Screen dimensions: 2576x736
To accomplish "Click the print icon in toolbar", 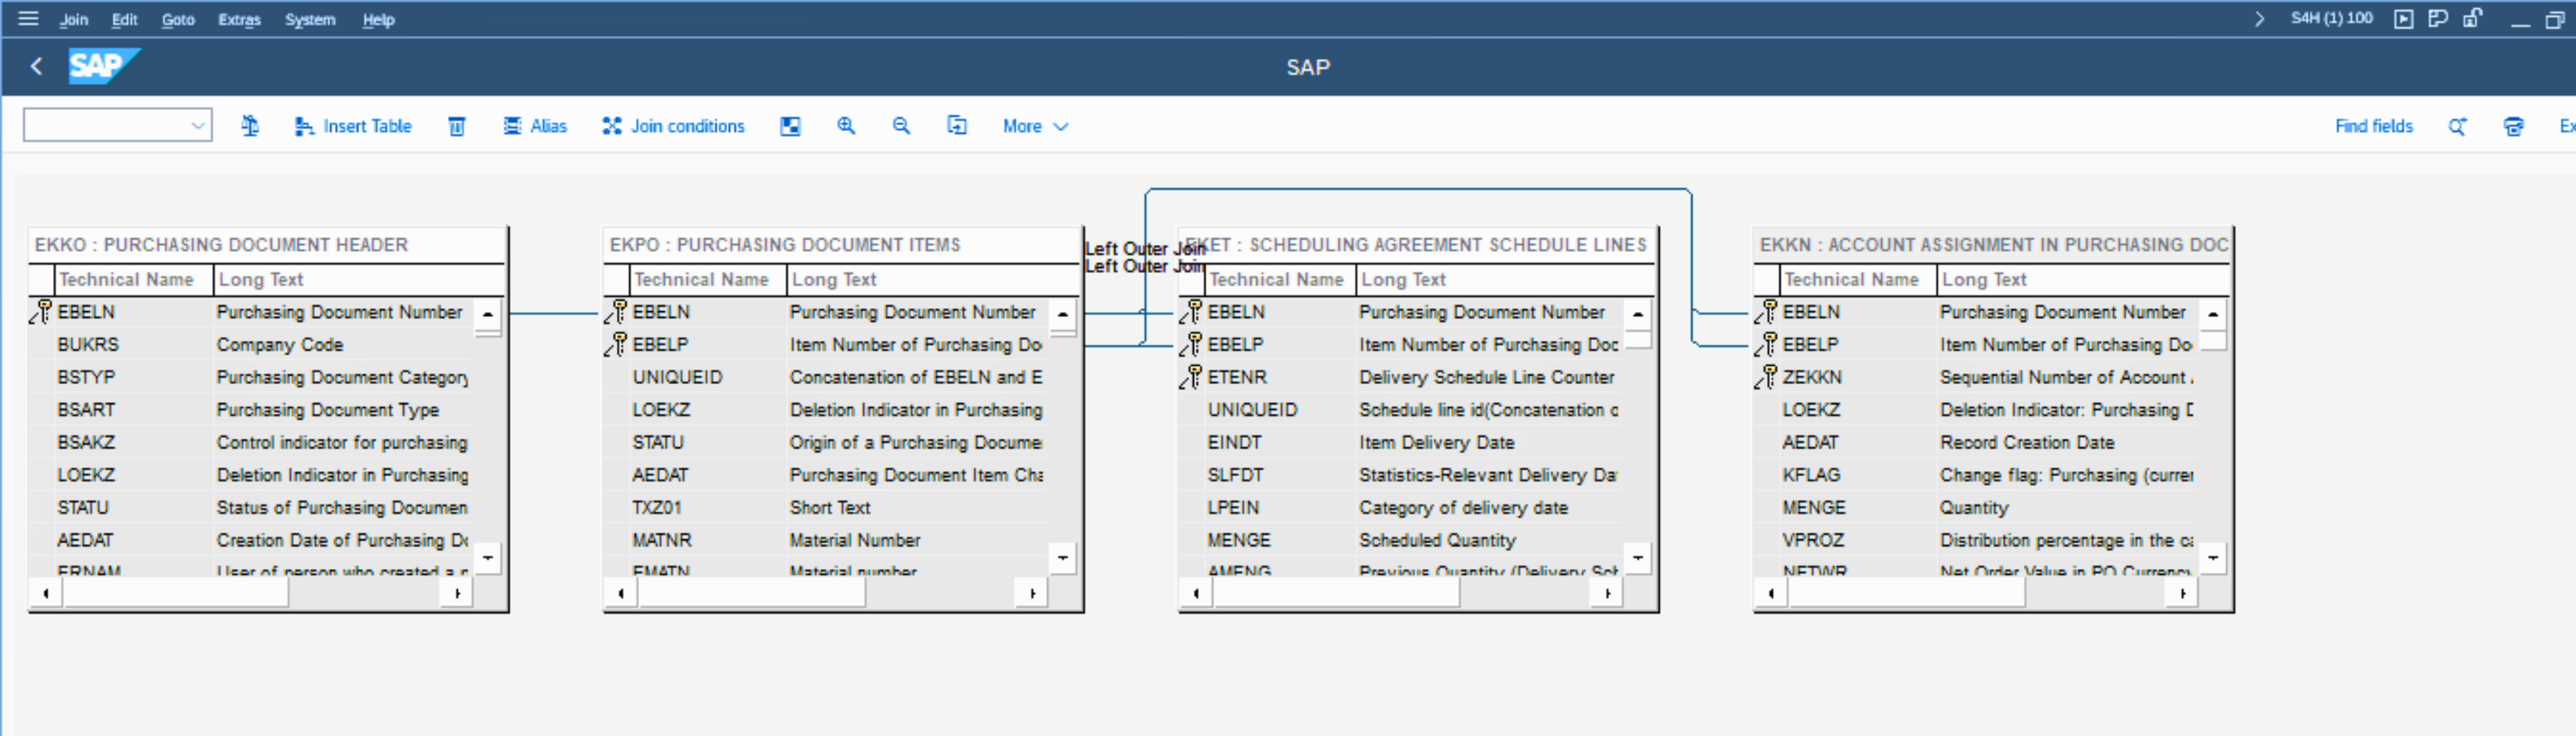I will click(2512, 126).
